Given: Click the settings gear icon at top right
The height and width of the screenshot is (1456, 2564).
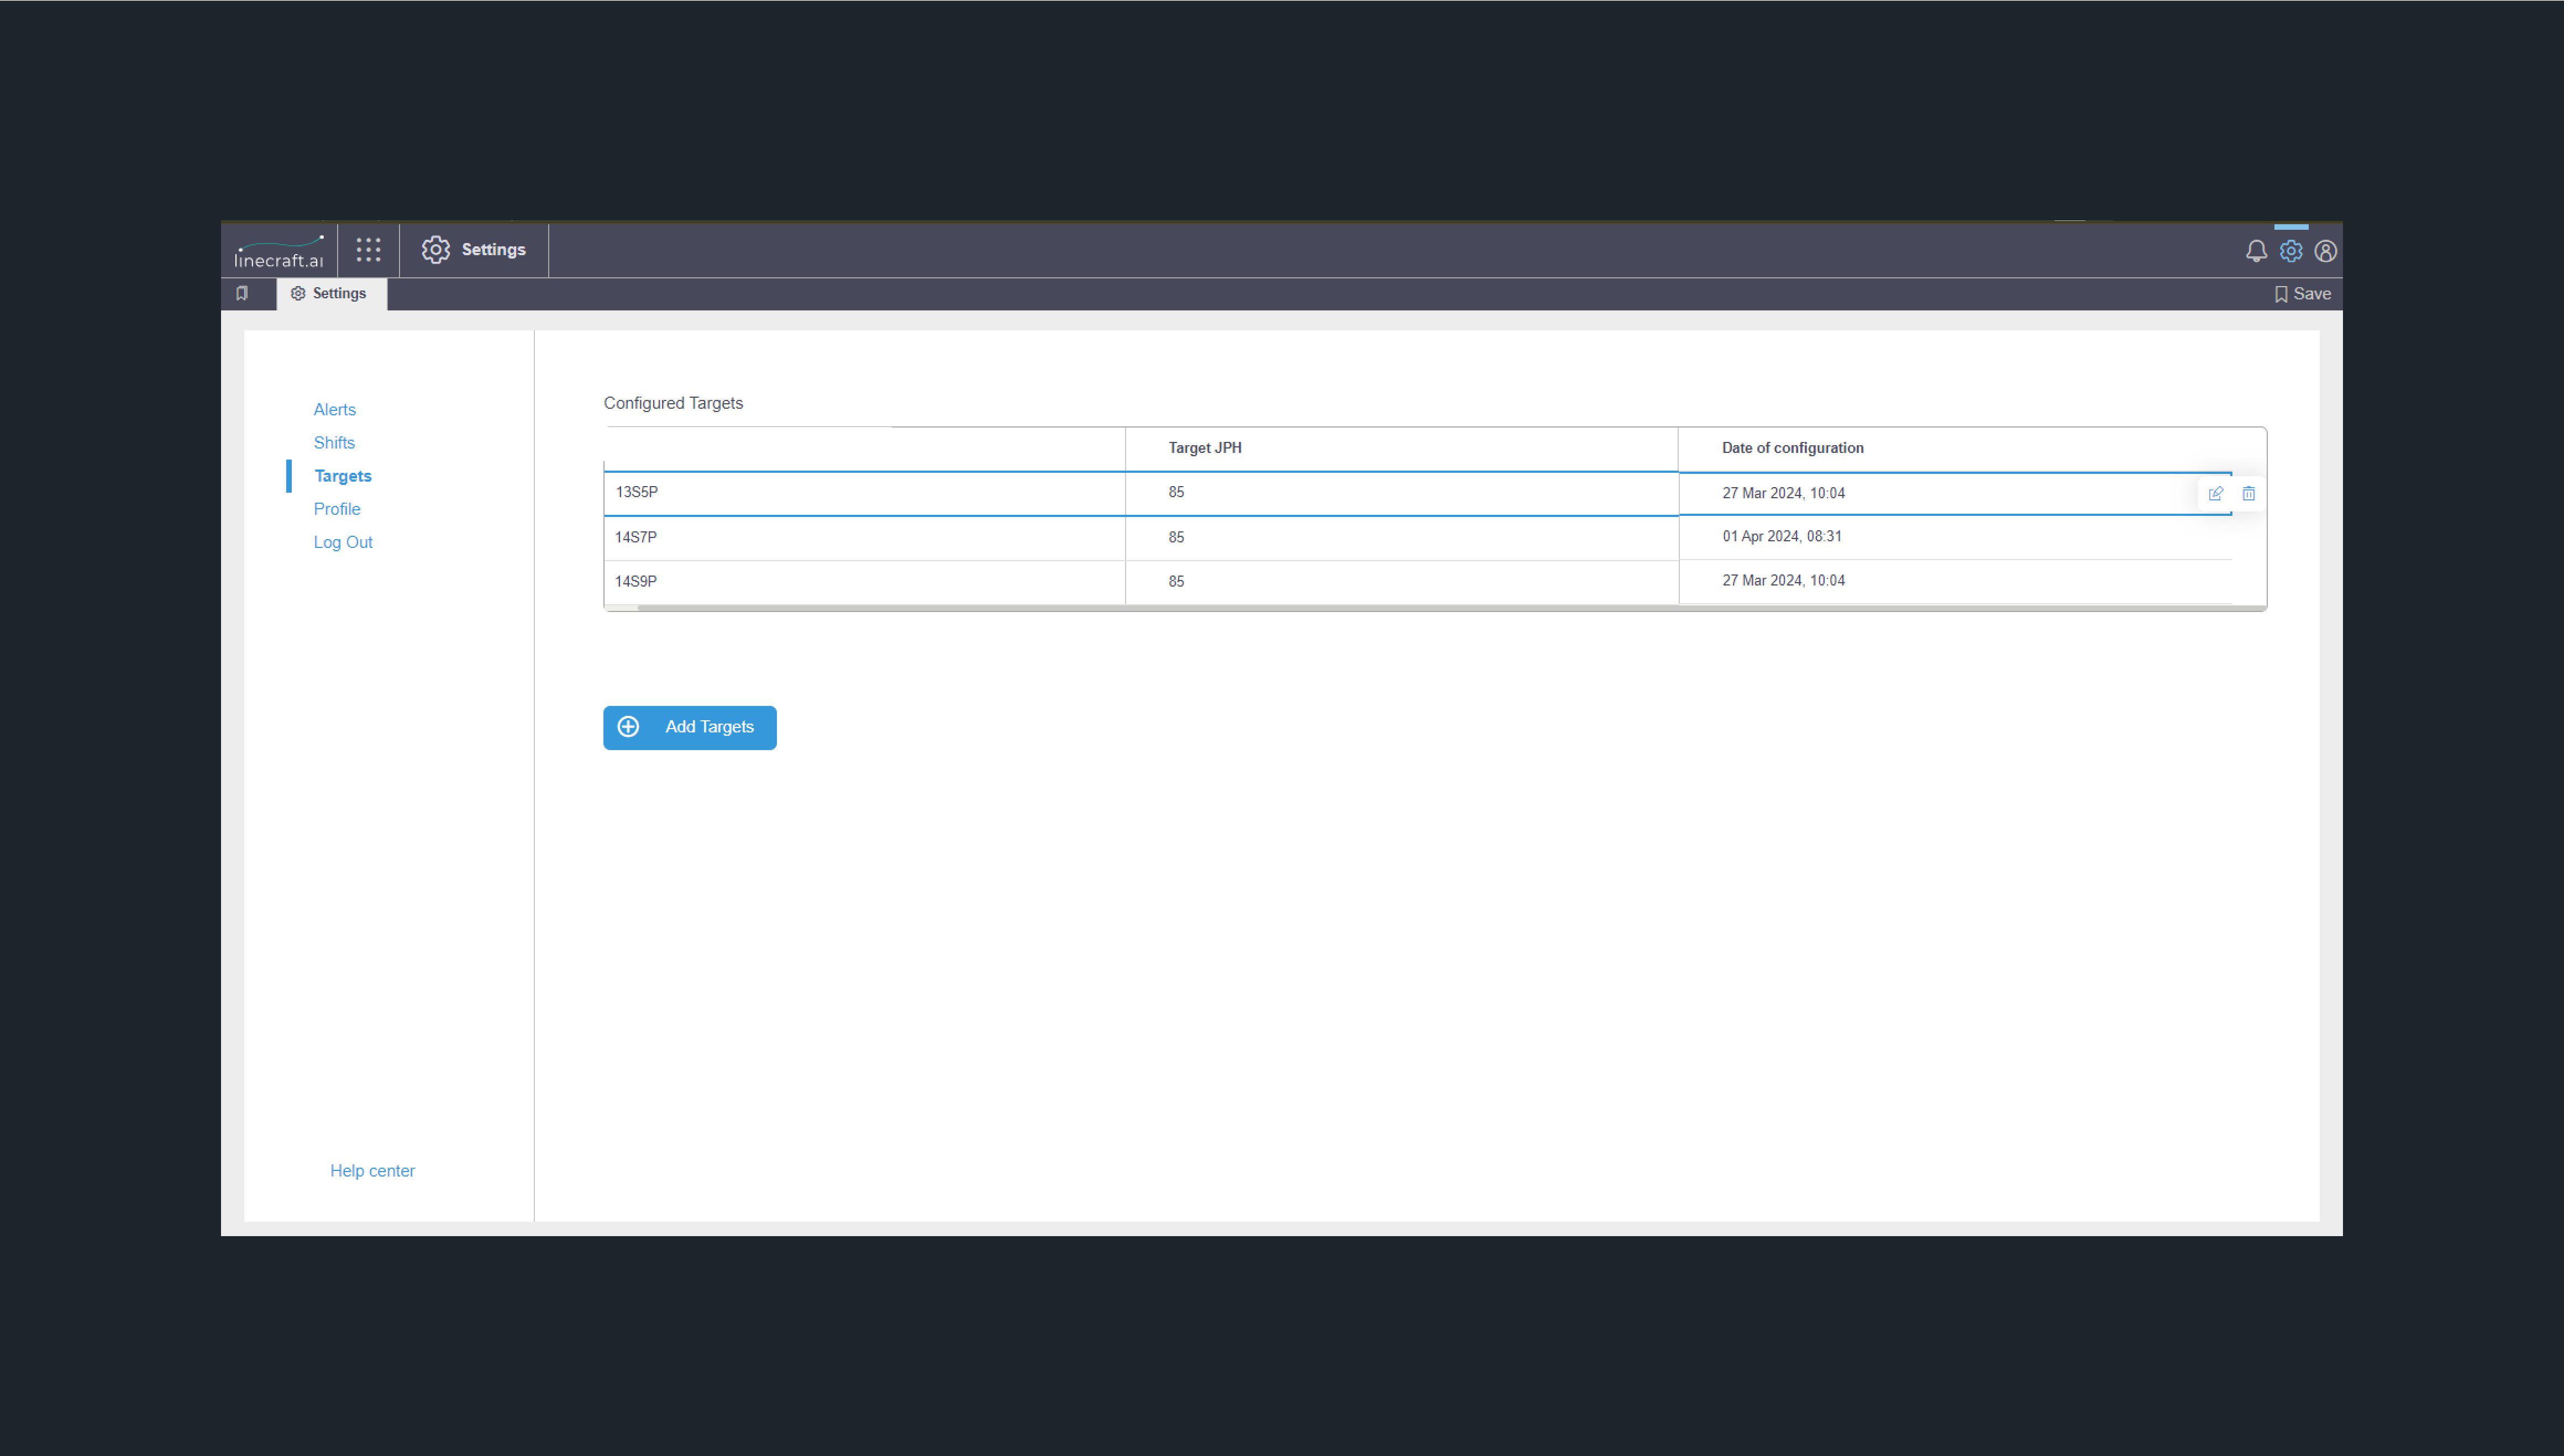Looking at the screenshot, I should pos(2291,251).
